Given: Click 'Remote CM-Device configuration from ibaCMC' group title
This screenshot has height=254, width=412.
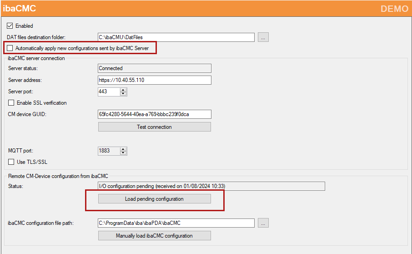Looking at the screenshot, I should pyautogui.click(x=58, y=176).
